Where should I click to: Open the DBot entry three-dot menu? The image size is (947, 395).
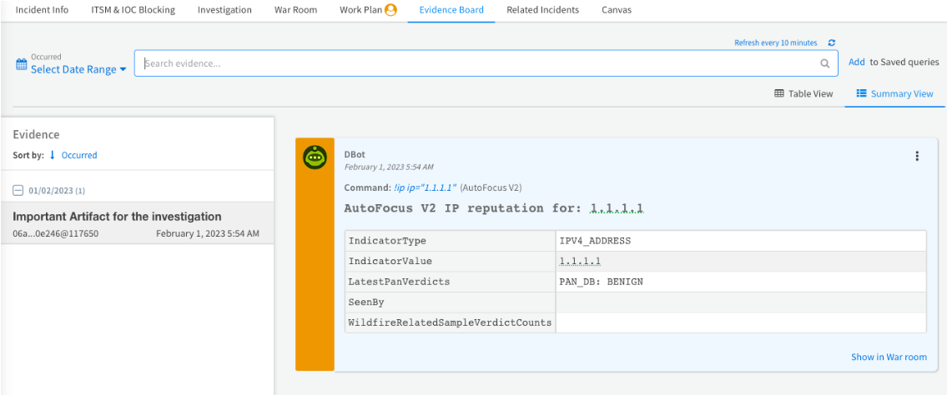(917, 156)
